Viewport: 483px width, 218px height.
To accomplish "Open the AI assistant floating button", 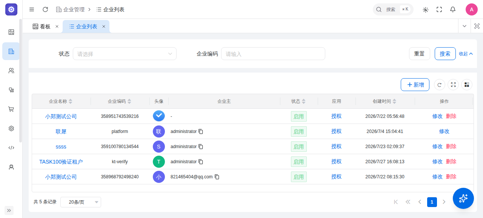I will tap(463, 198).
